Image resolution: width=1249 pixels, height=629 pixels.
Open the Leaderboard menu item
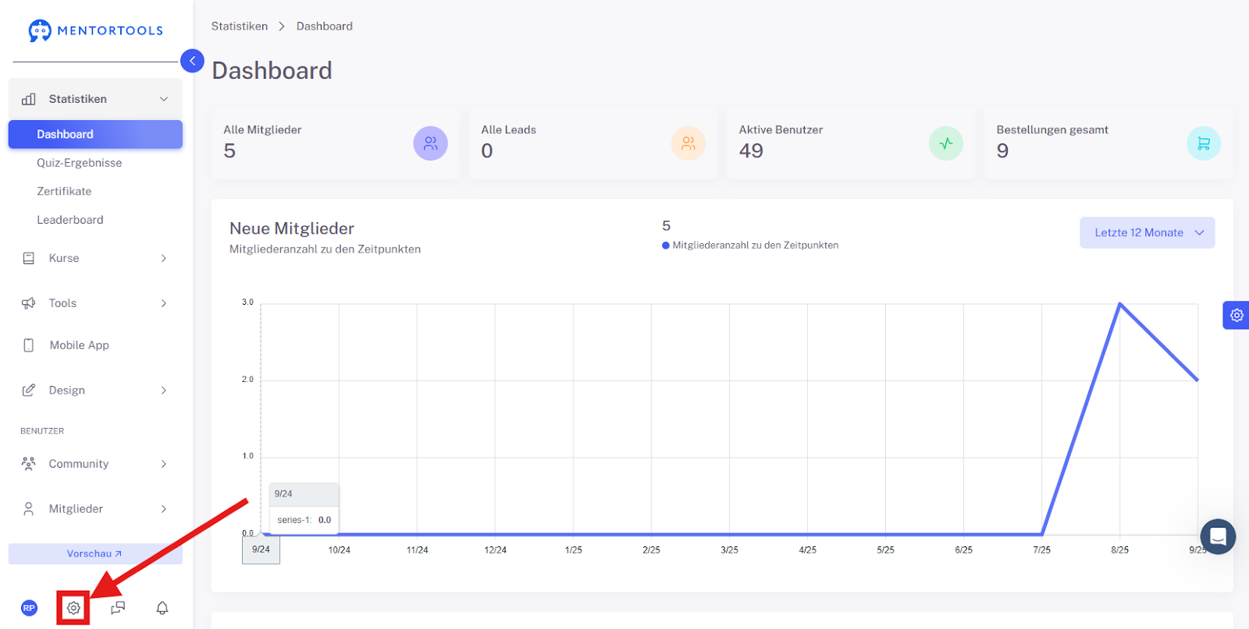(70, 220)
